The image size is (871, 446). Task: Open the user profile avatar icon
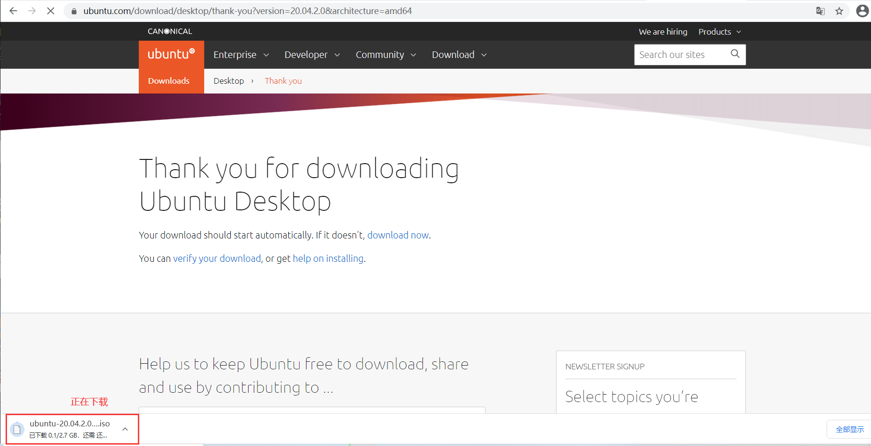click(x=862, y=11)
